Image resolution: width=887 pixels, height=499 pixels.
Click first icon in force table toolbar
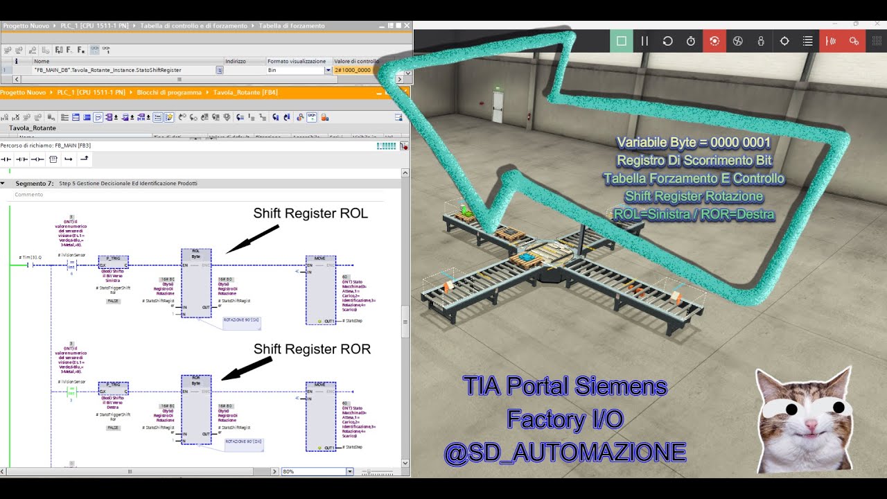coord(8,50)
